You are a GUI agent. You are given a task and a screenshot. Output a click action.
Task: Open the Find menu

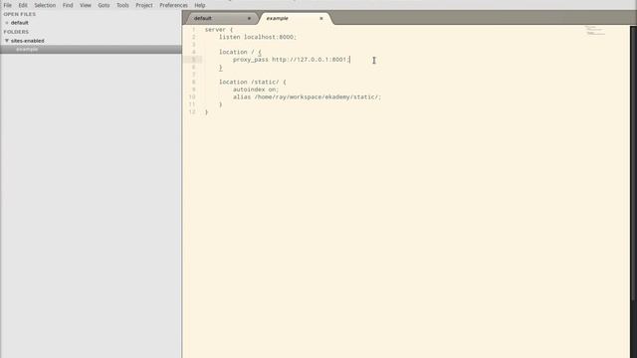68,5
